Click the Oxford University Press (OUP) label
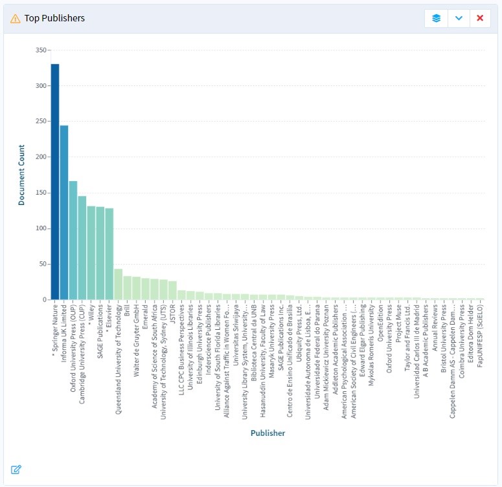 click(73, 348)
